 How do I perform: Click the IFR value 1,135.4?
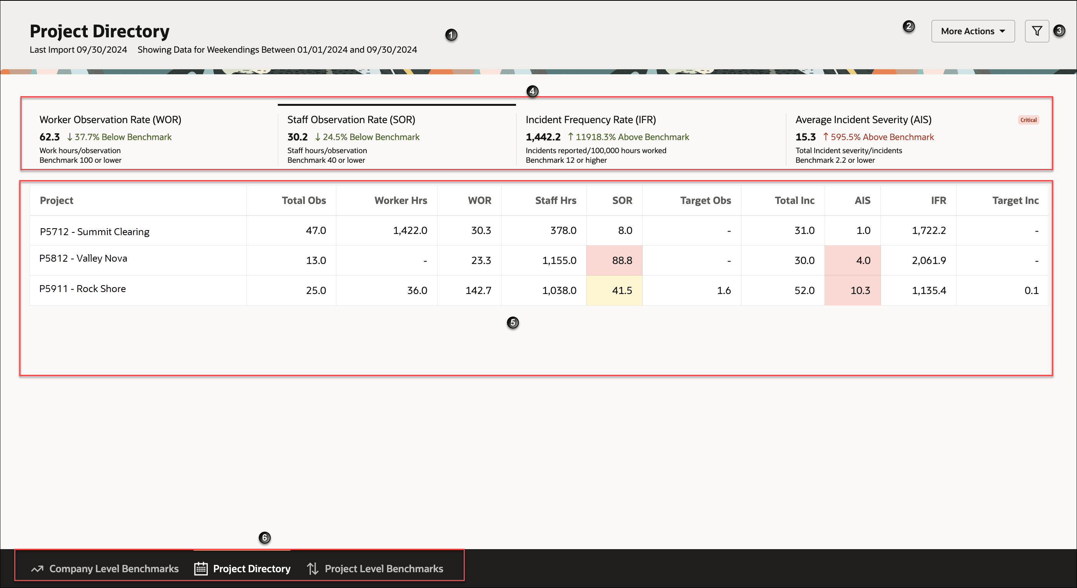pyautogui.click(x=928, y=290)
